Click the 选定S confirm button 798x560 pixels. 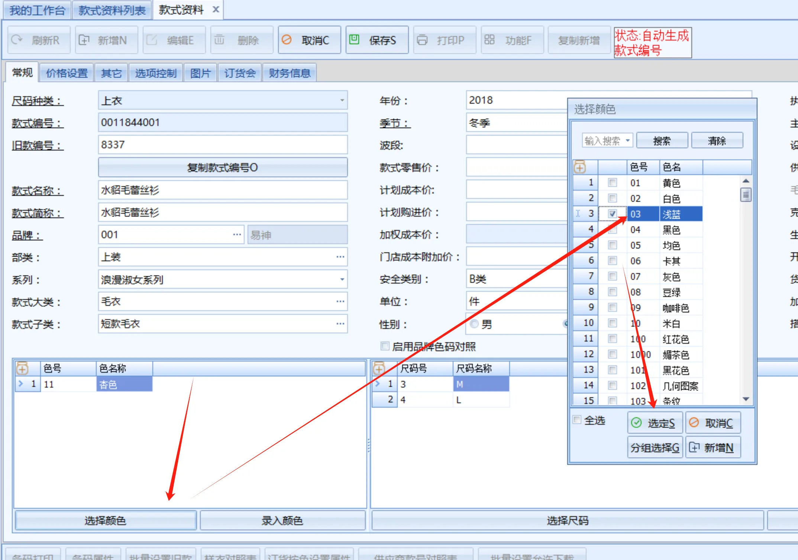click(x=655, y=423)
